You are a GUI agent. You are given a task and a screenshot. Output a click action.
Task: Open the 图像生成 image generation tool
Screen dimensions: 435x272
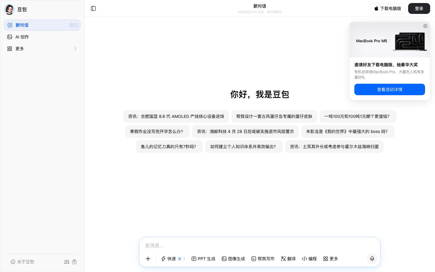[x=233, y=259]
